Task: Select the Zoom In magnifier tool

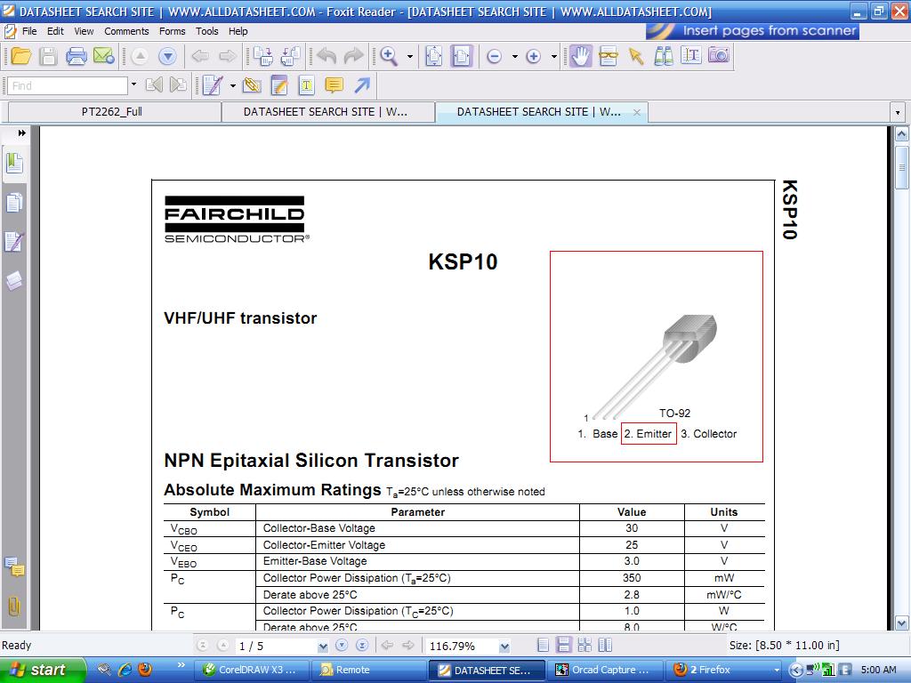Action: click(x=389, y=56)
